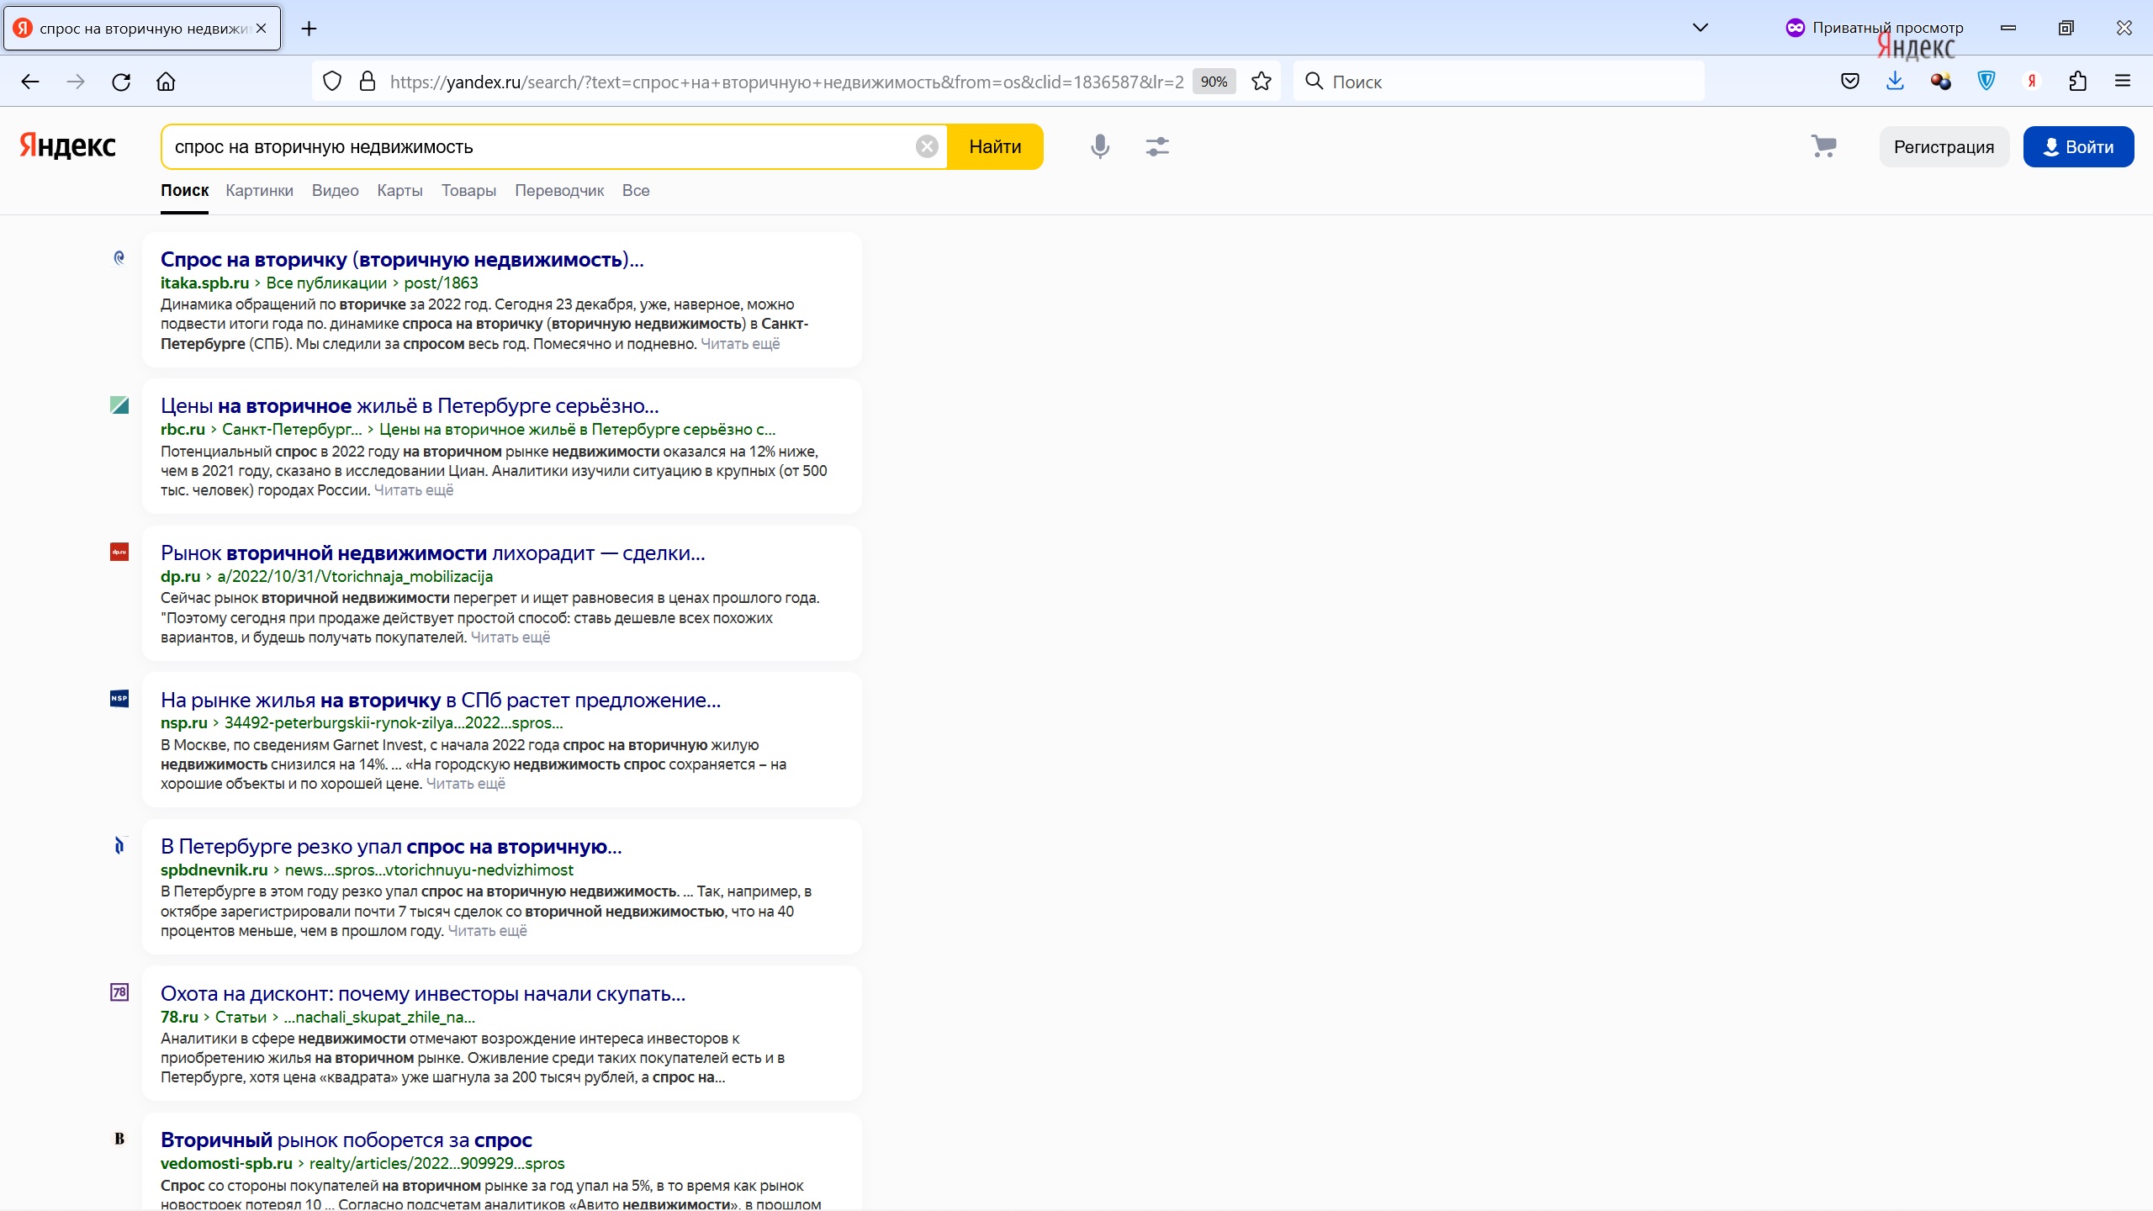2153x1211 pixels.
Task: Select the Поиск tab
Action: [184, 191]
